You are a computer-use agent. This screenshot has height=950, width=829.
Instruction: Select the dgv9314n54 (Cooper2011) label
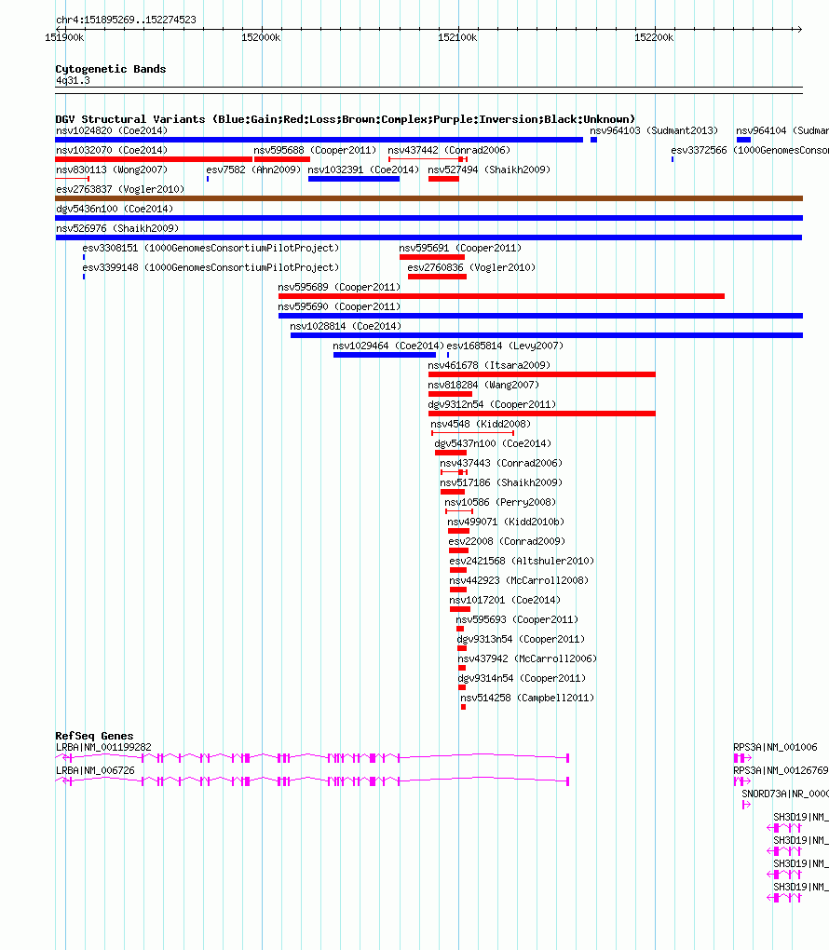point(522,679)
